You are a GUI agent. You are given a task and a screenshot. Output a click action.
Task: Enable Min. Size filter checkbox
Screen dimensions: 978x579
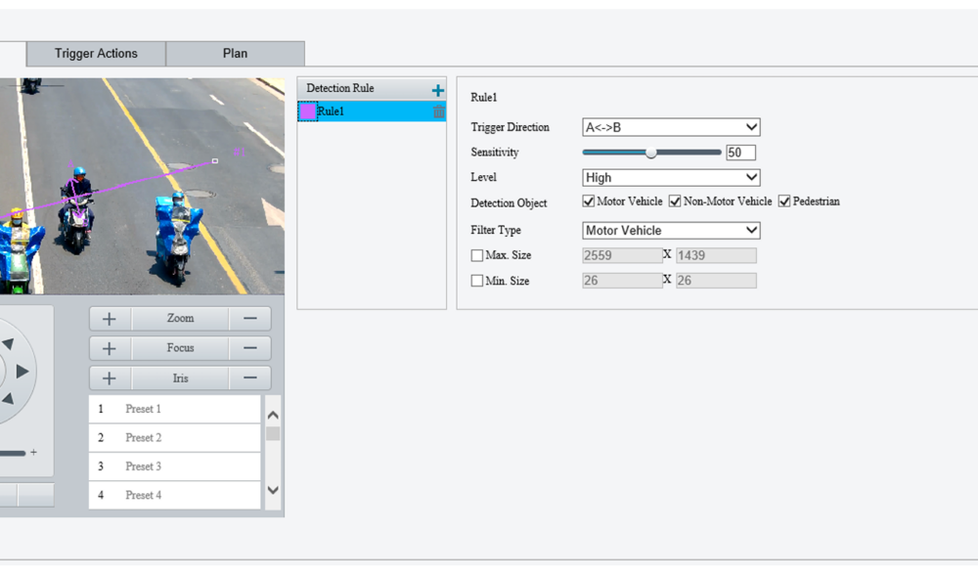(477, 281)
